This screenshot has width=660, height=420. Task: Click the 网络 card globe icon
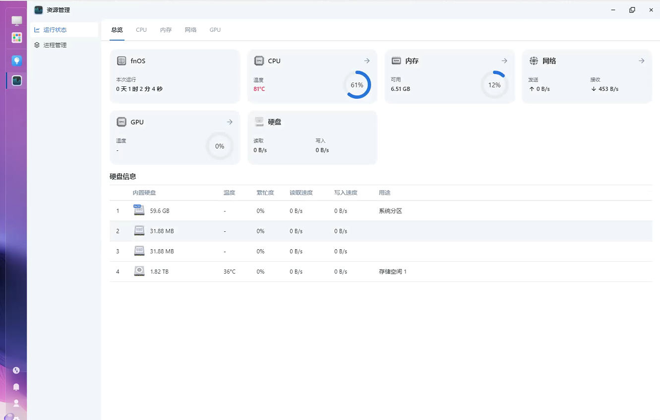click(534, 61)
